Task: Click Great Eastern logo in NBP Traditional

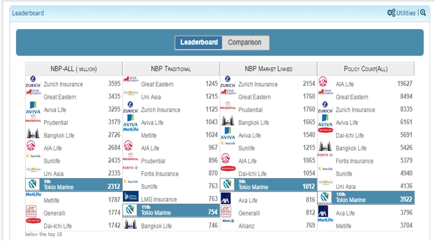Action: (x=130, y=80)
